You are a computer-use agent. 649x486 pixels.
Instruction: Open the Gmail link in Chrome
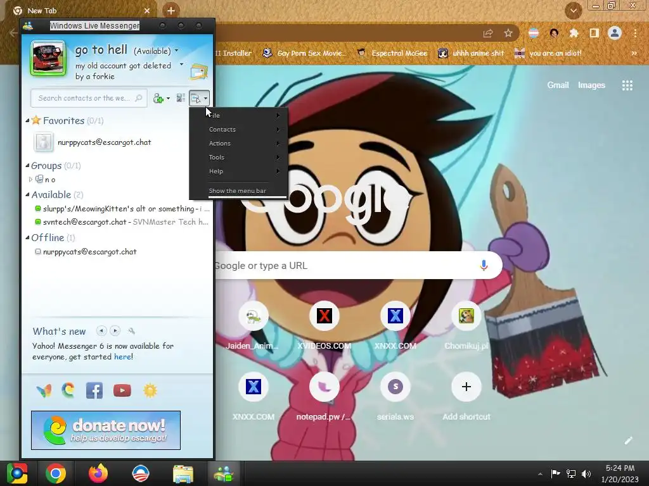tap(558, 85)
